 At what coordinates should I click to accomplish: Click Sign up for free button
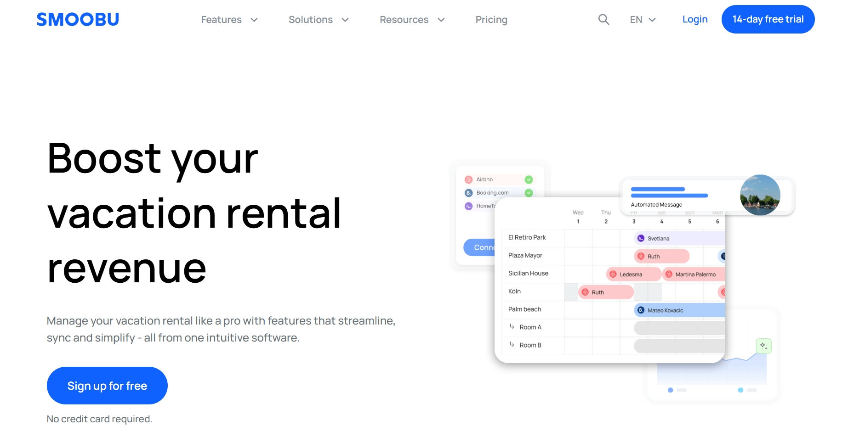coord(107,386)
